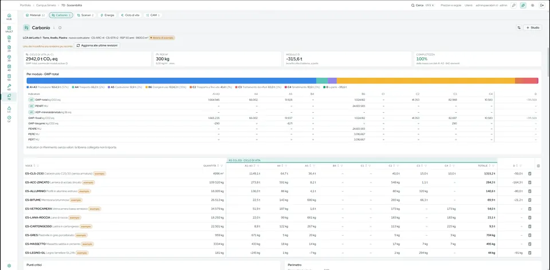Sort the VOCE column
Screen dimensions: 550x270
[x=34, y=166]
